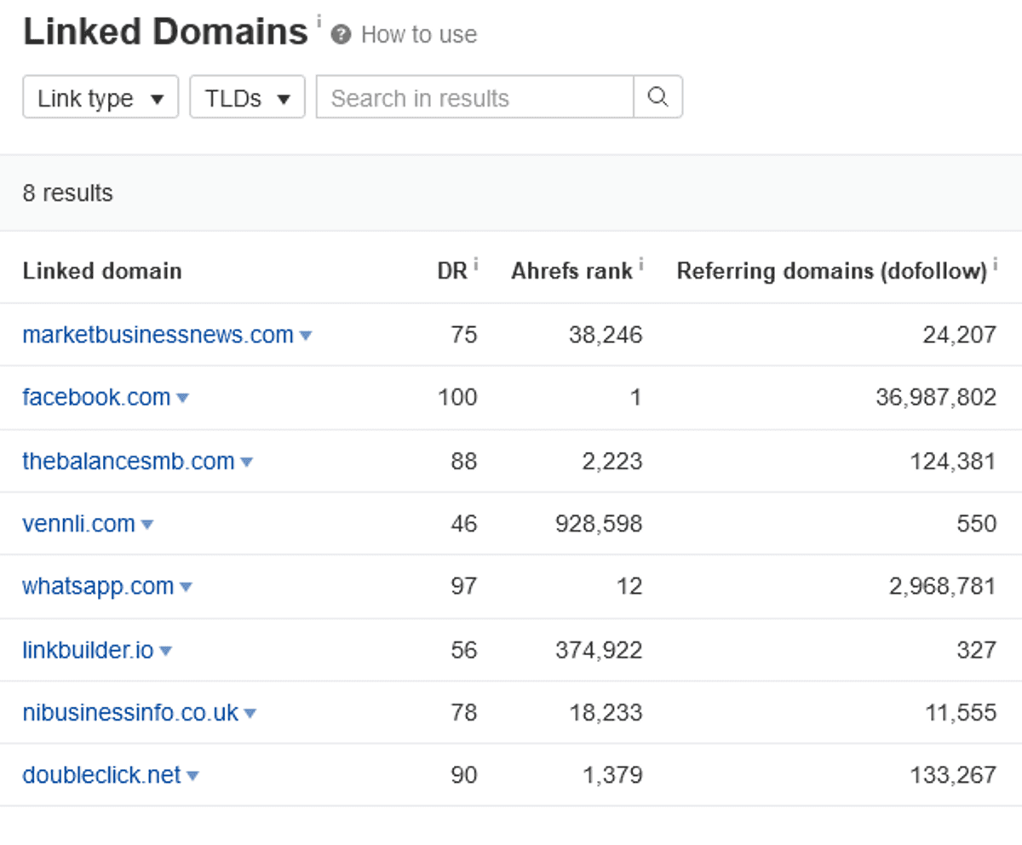1022x845 pixels.
Task: Select Ahrefs rank value 38,246
Action: [606, 335]
